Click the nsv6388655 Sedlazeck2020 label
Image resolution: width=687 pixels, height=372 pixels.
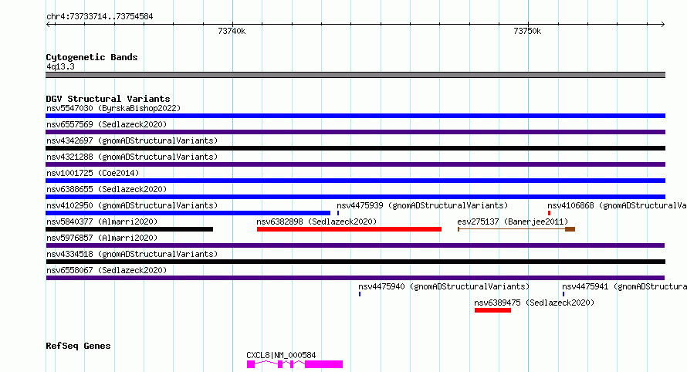pos(107,189)
